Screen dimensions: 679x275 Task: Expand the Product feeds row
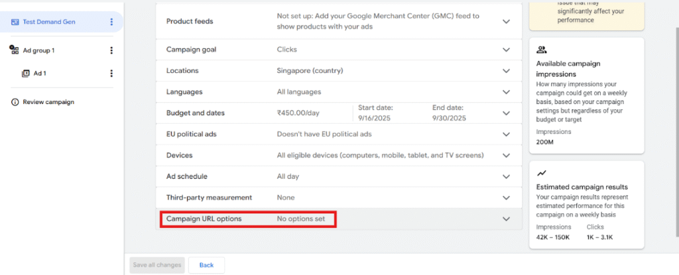click(507, 21)
